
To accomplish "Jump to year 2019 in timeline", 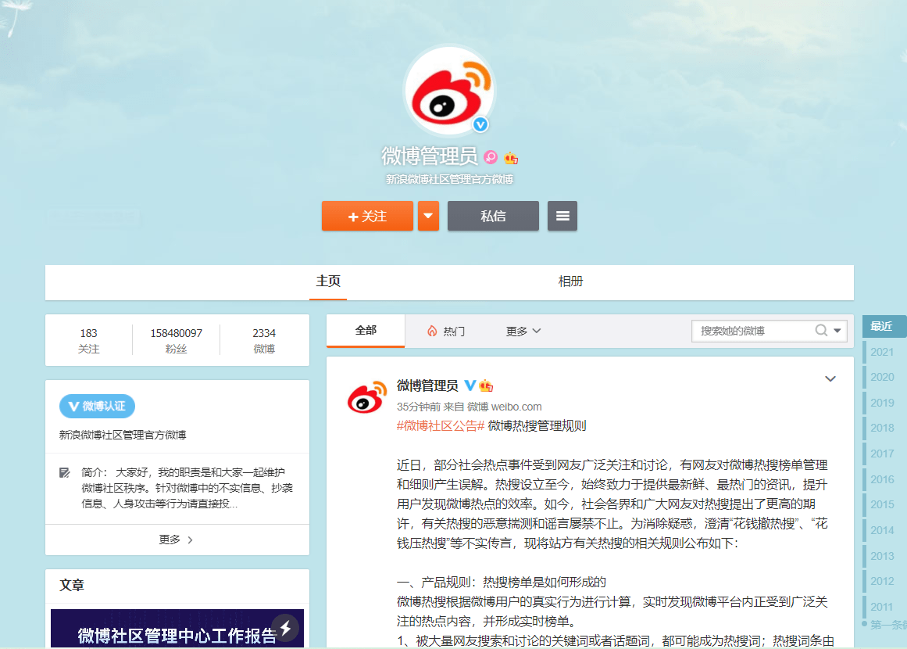I will [882, 403].
